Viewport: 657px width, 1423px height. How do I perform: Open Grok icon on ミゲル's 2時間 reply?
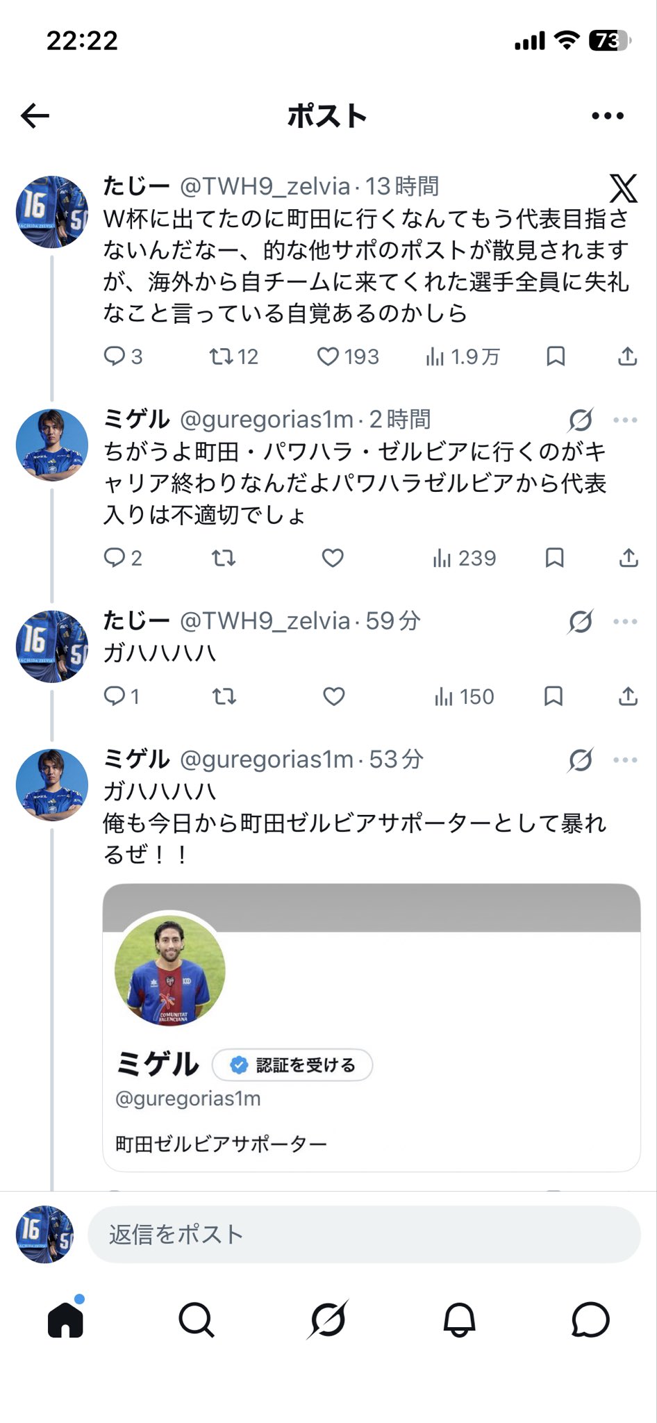coord(581,420)
